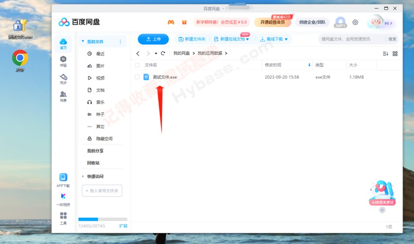
Task: Select 音乐 in the sidebar
Action: pyautogui.click(x=100, y=102)
